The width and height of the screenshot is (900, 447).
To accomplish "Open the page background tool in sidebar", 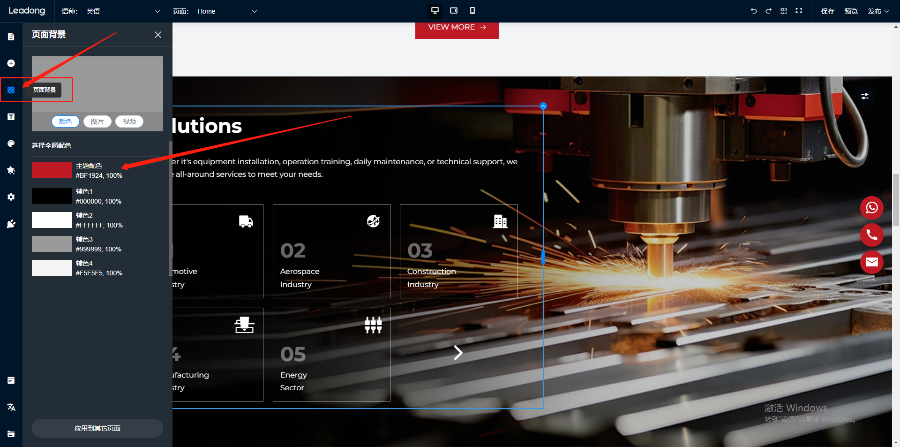I will pyautogui.click(x=11, y=90).
